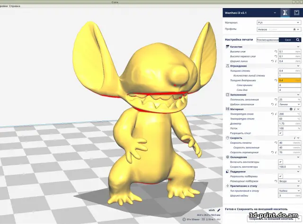Reset the Шаблон заполнения value

pos(272,104)
